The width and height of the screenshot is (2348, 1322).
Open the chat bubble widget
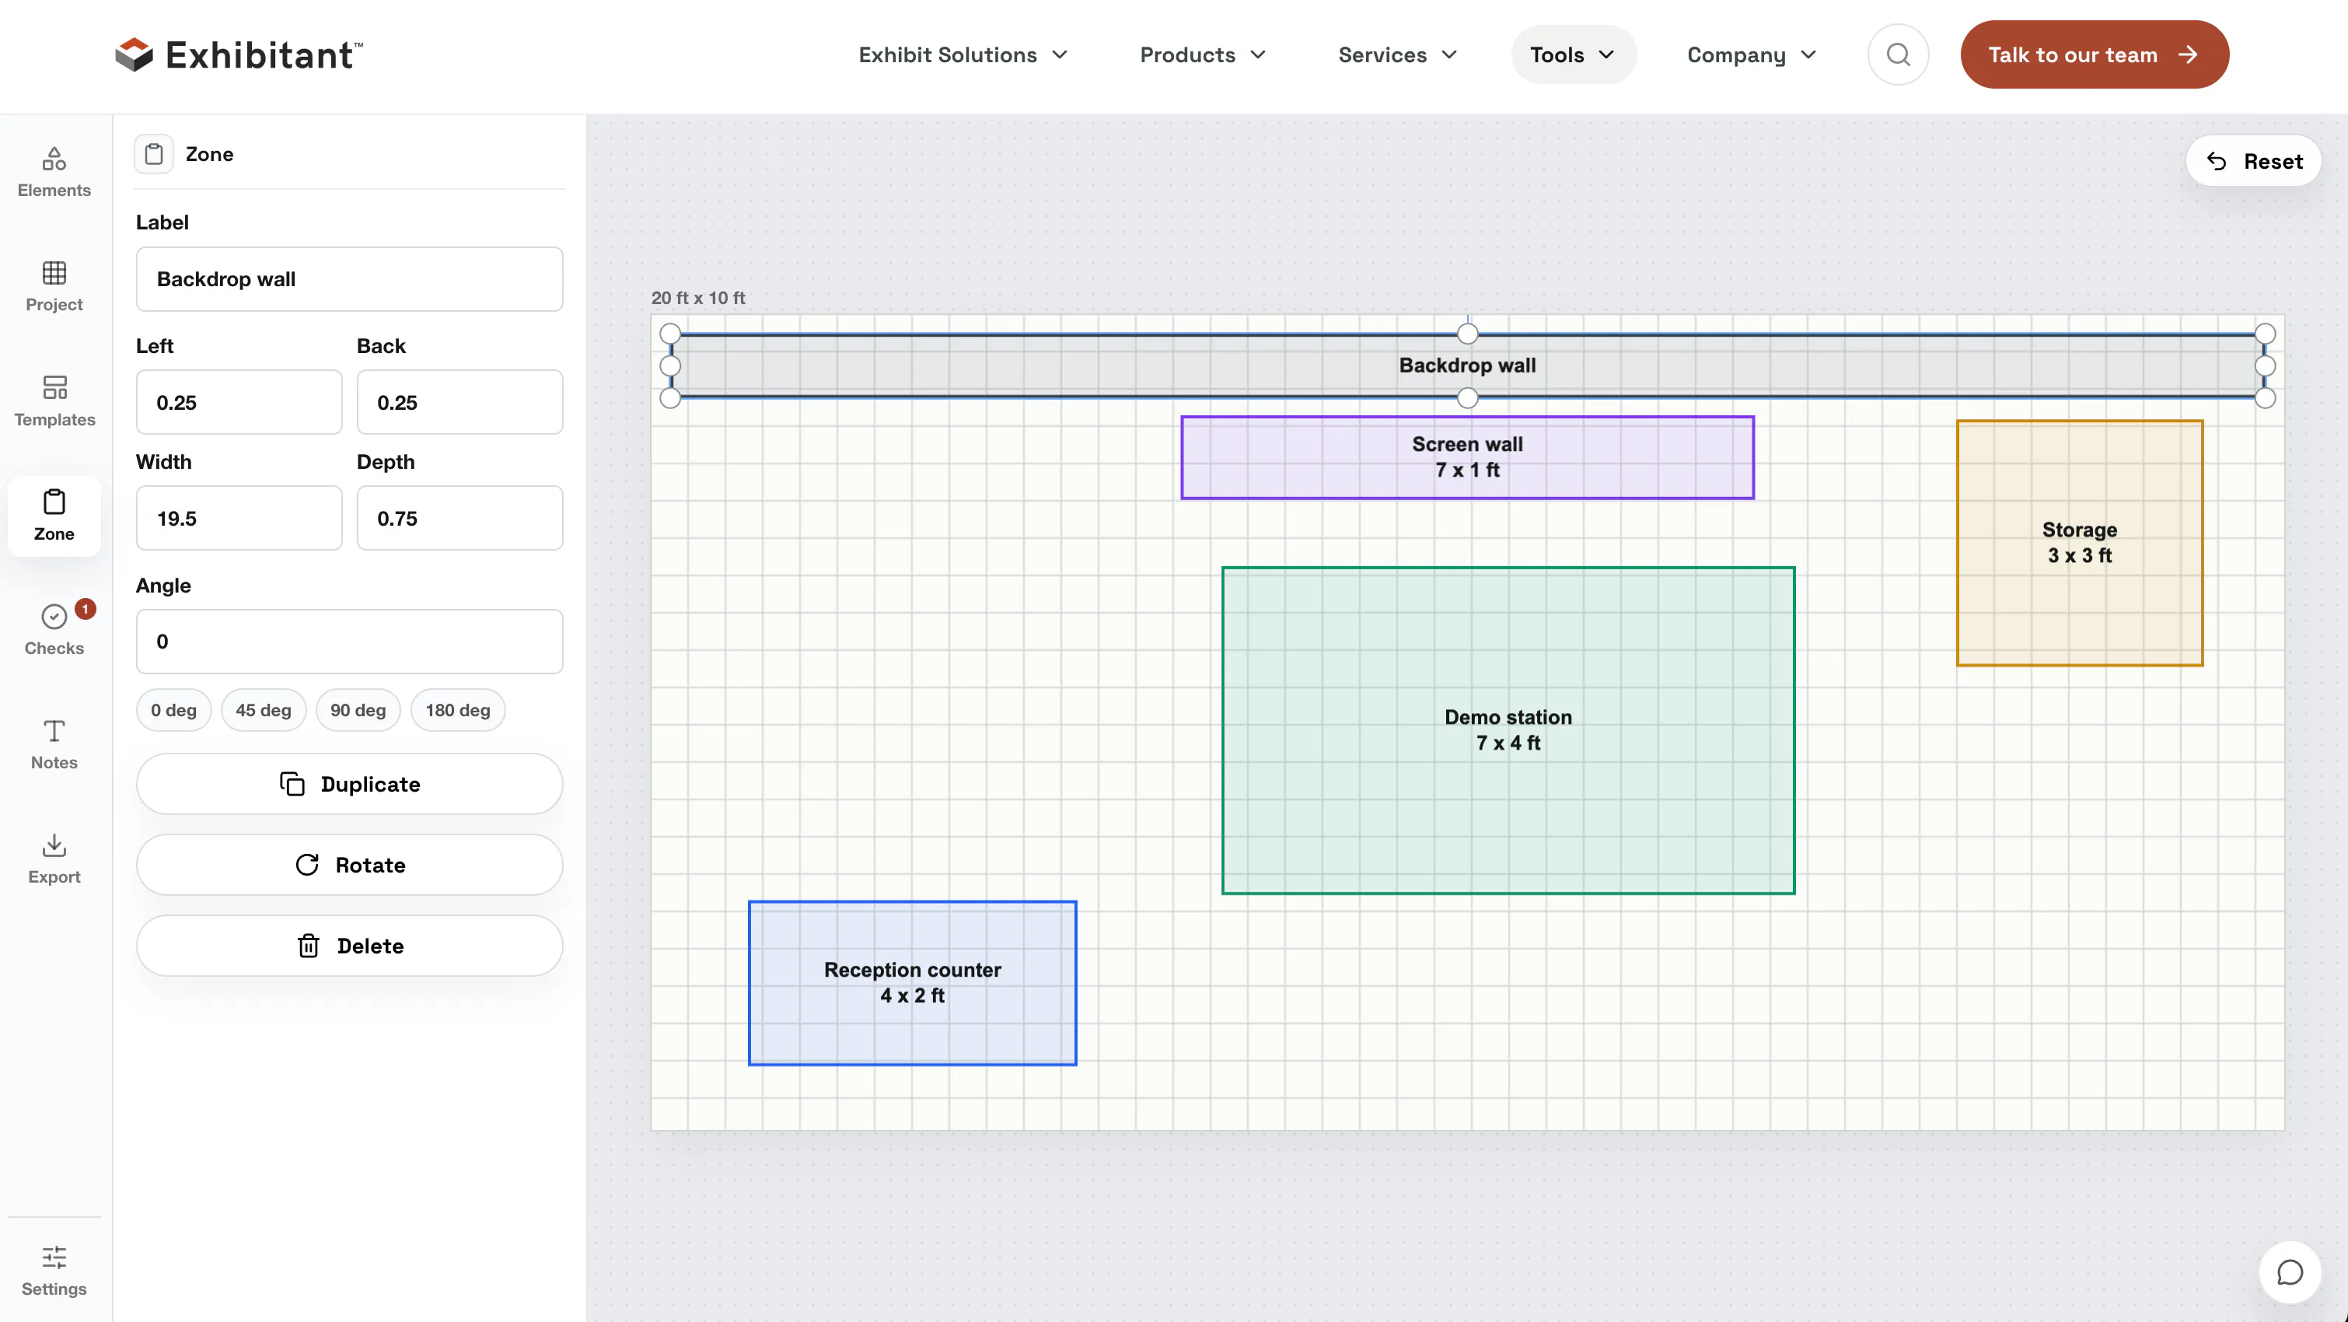click(x=2290, y=1272)
